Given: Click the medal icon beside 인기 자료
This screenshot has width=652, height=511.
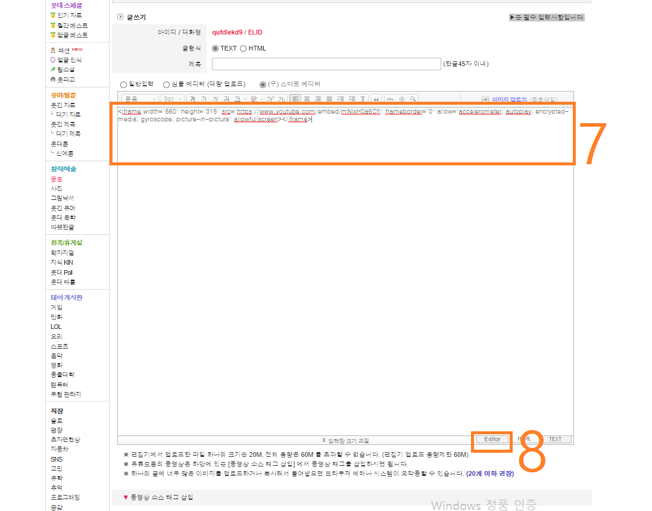Looking at the screenshot, I should (x=53, y=15).
